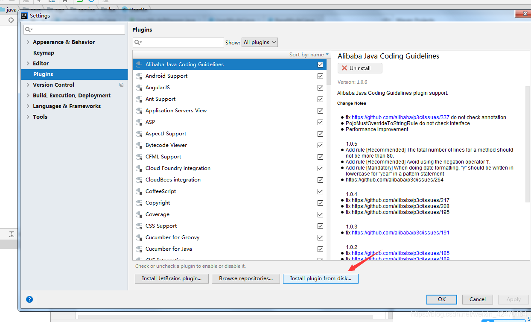Toggle the Ant Support checkbox
531x322 pixels.
point(320,99)
